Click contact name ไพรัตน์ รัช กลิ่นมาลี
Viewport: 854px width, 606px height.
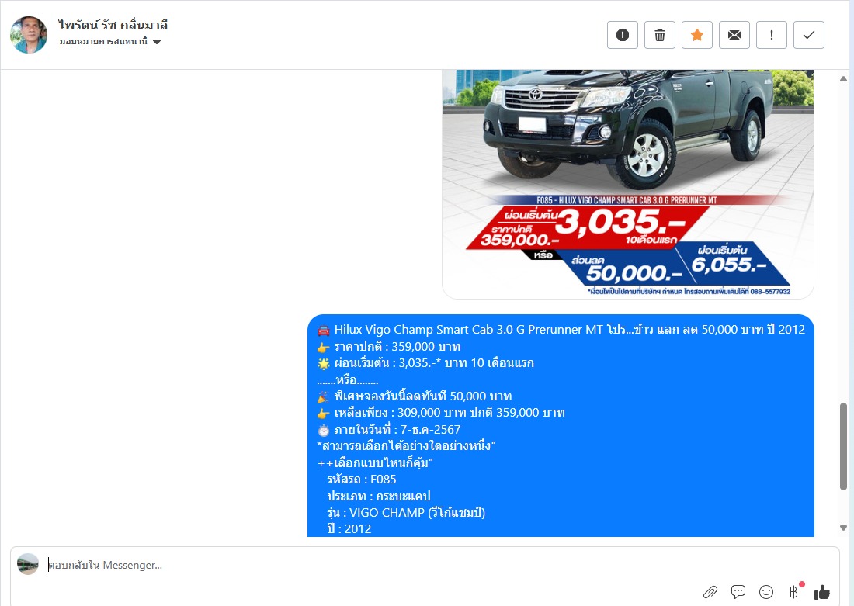[x=113, y=25]
